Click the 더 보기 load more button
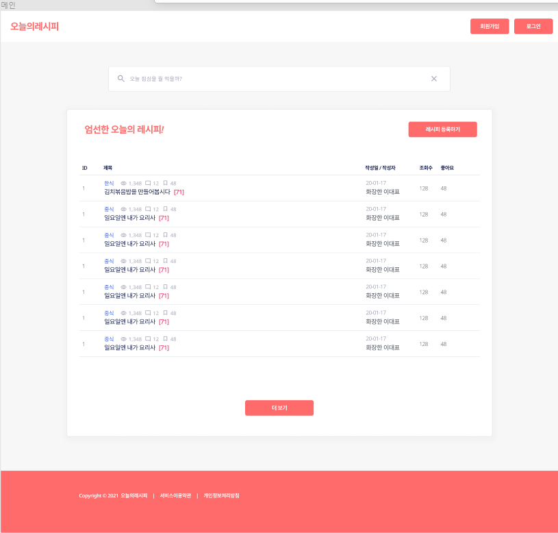Viewport: 558px width, 533px height. 279,408
